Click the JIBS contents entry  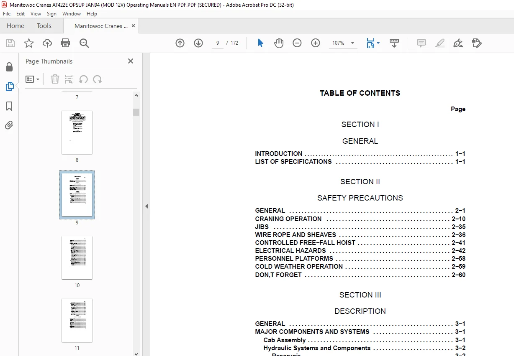click(360, 227)
